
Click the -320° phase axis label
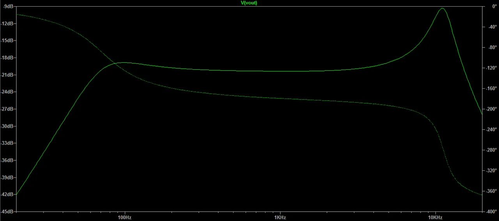[491, 171]
